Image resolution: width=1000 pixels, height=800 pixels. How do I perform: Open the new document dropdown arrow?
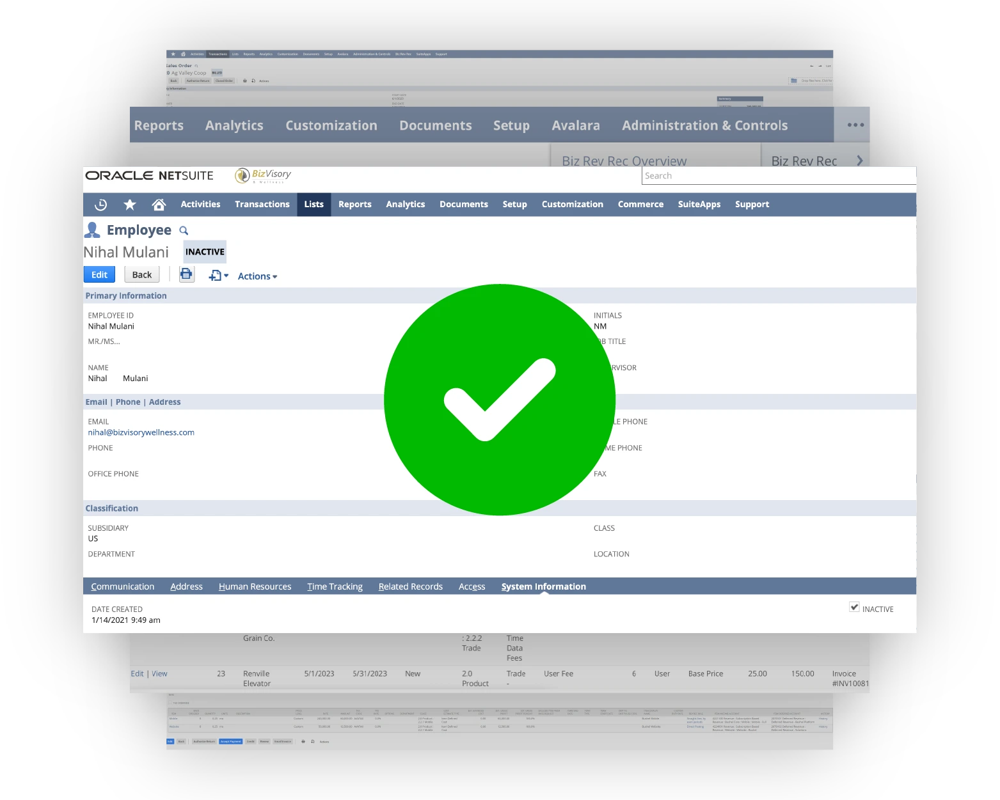click(226, 276)
